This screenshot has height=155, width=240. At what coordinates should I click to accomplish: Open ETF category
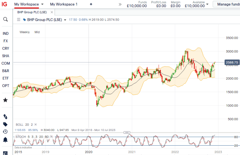tap(5, 78)
